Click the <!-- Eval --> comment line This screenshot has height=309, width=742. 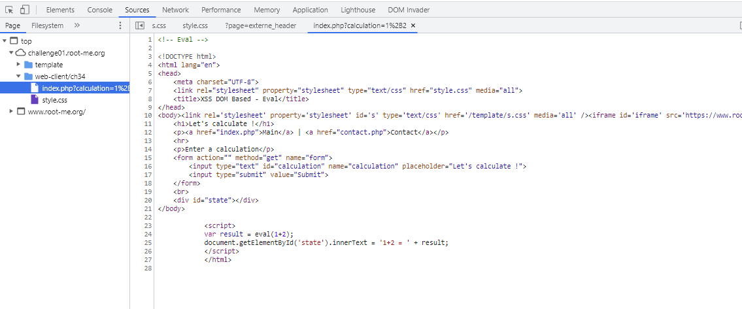coord(183,40)
